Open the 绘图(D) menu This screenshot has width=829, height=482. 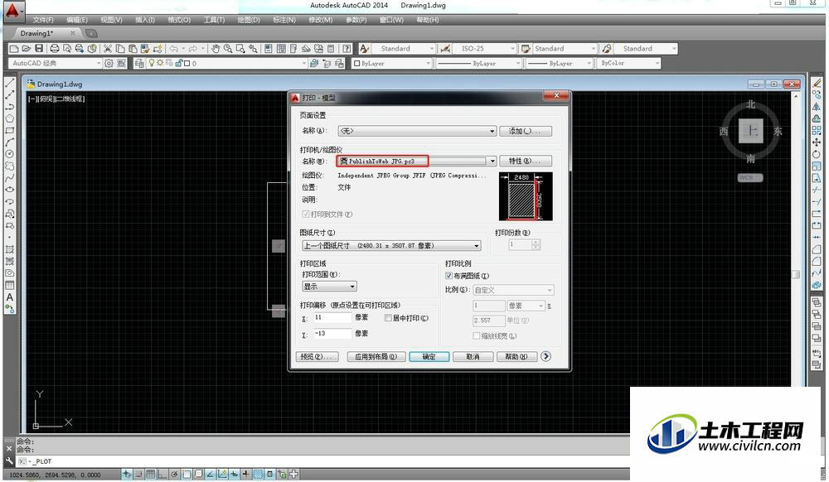(x=249, y=20)
